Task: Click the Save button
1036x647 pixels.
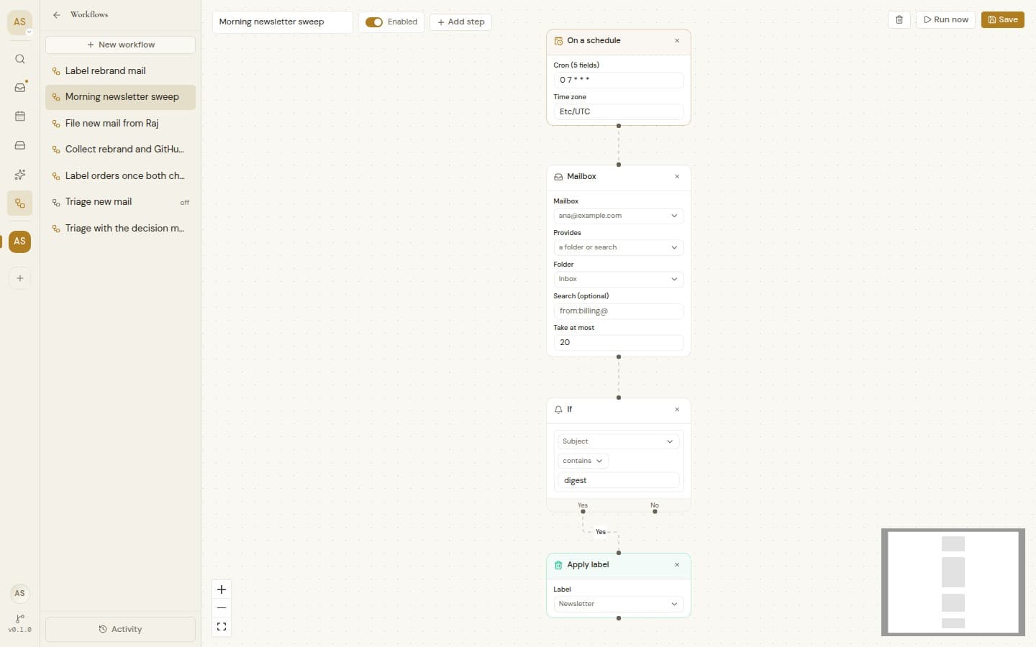Action: (1003, 19)
